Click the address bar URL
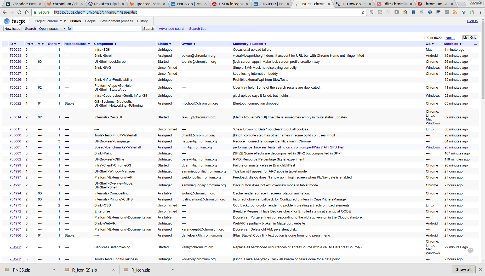 point(95,12)
